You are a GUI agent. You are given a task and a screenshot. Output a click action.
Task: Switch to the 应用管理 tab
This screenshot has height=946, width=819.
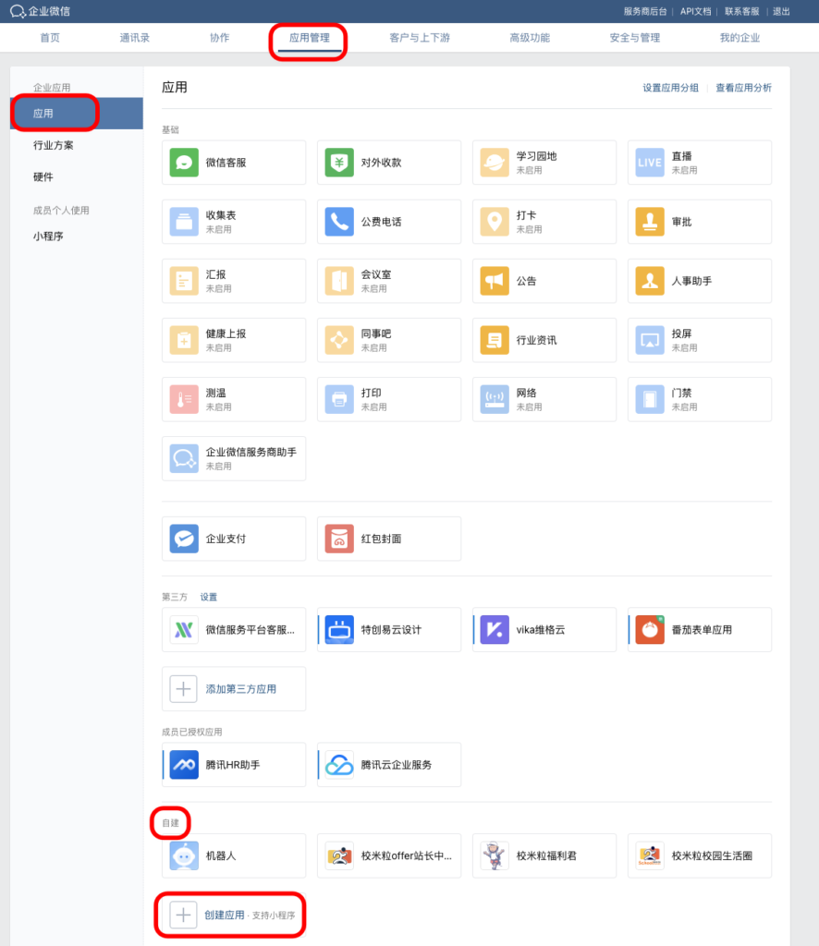[x=309, y=38]
